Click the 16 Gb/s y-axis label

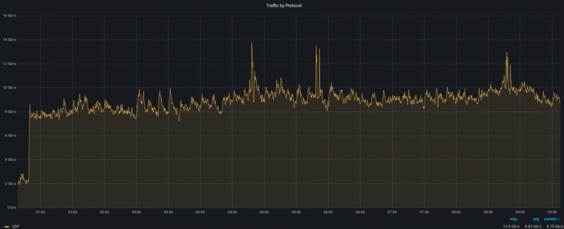pyautogui.click(x=9, y=15)
